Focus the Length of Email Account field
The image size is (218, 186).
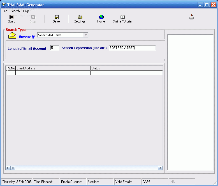point(55,48)
